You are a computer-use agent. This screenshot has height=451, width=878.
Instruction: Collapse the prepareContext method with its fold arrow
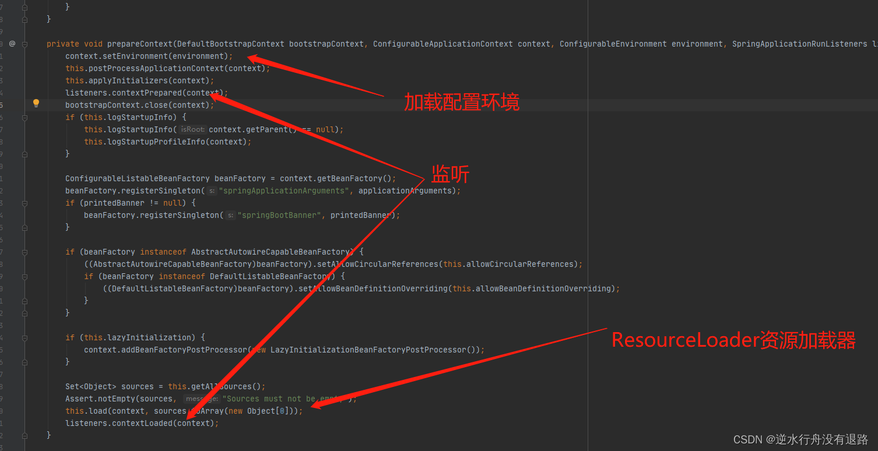(24, 44)
